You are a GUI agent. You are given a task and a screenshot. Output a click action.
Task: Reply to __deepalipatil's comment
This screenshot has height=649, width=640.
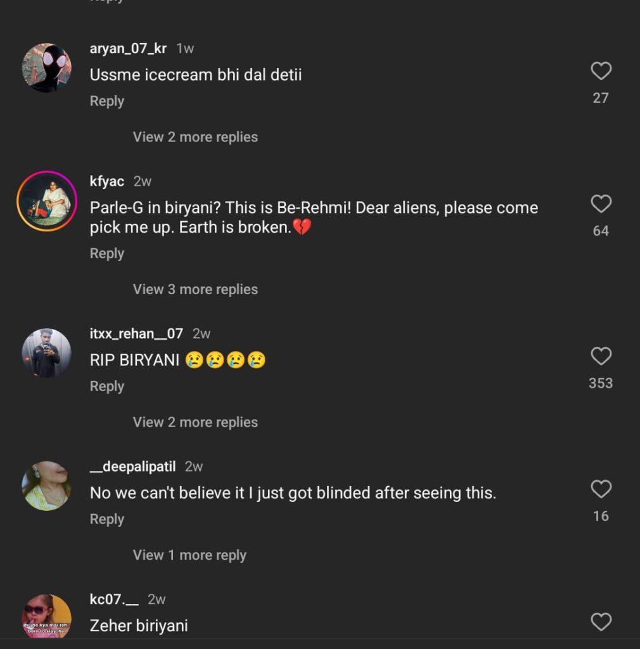pos(106,519)
